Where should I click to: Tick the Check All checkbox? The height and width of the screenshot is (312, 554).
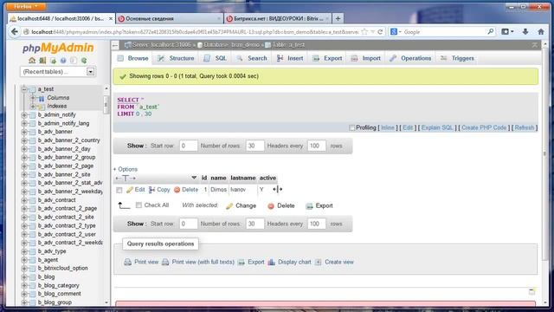coord(138,205)
